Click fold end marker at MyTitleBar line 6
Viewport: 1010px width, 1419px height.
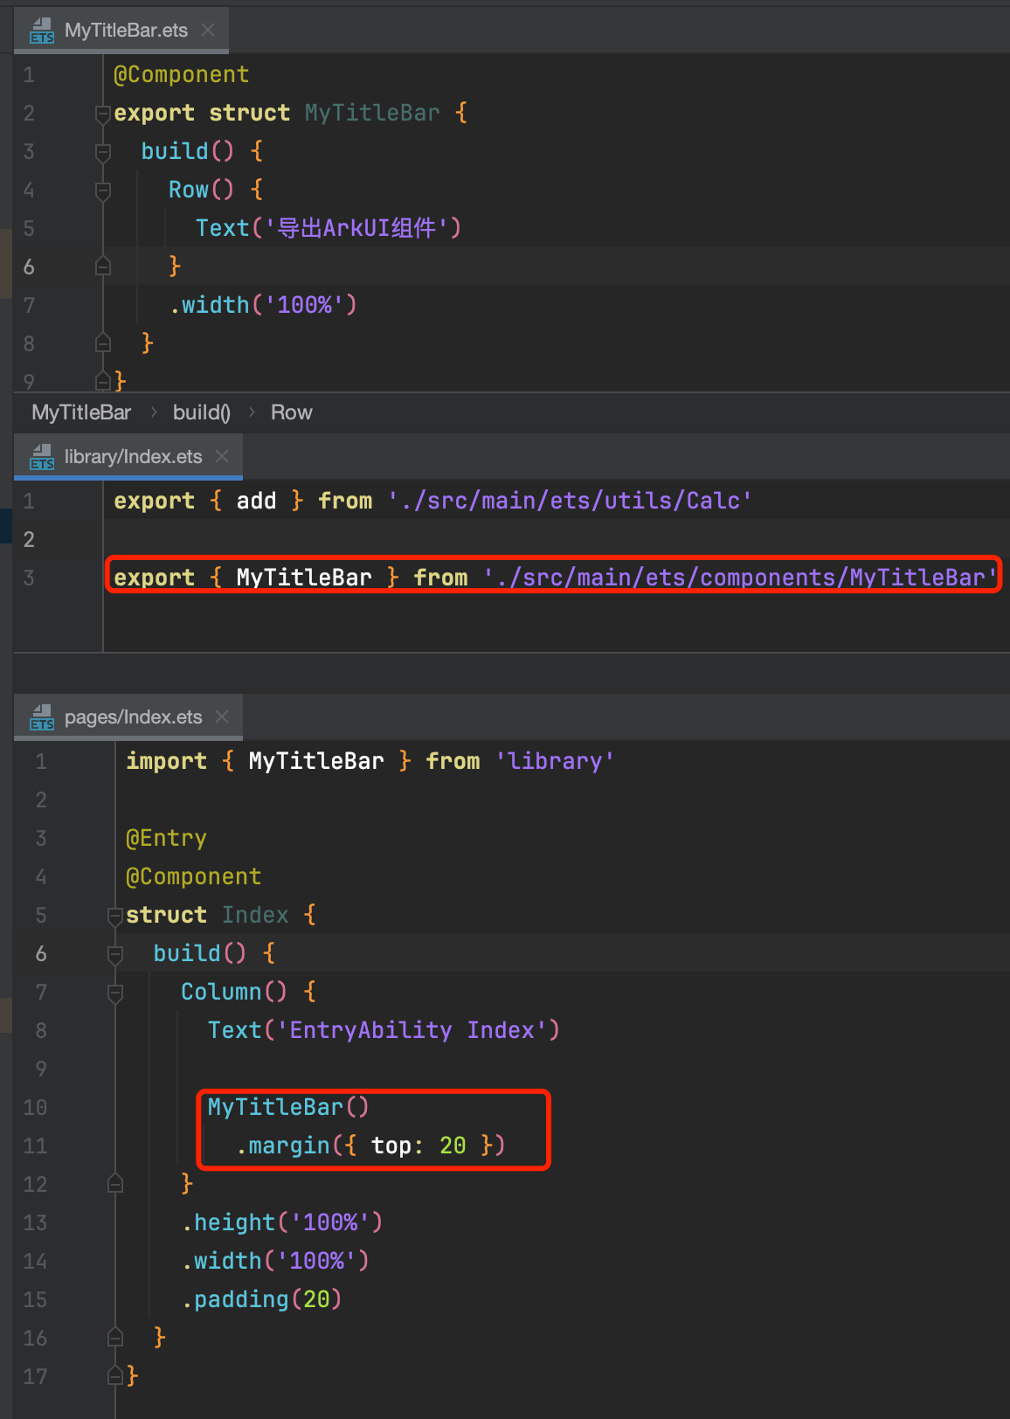click(103, 266)
